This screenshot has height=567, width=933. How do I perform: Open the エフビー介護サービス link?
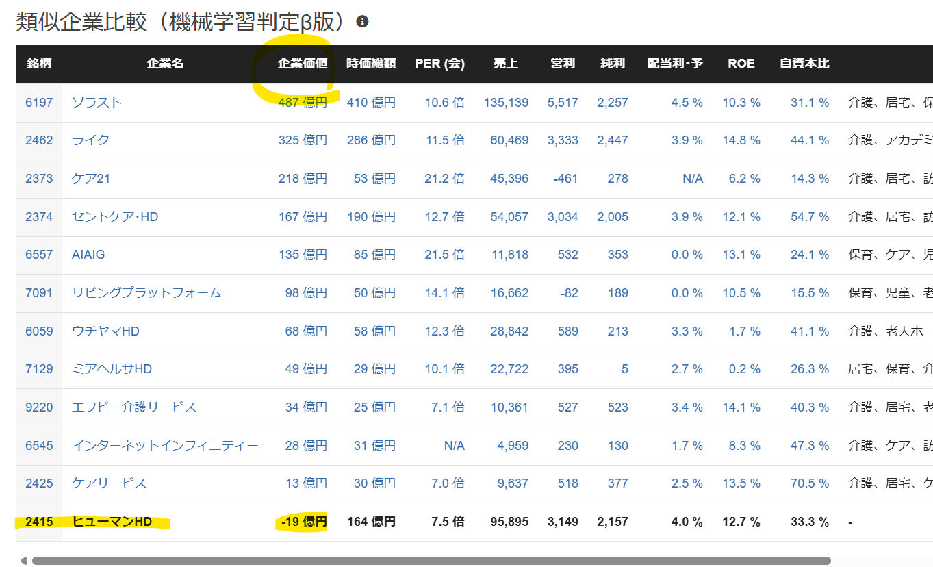pyautogui.click(x=134, y=407)
